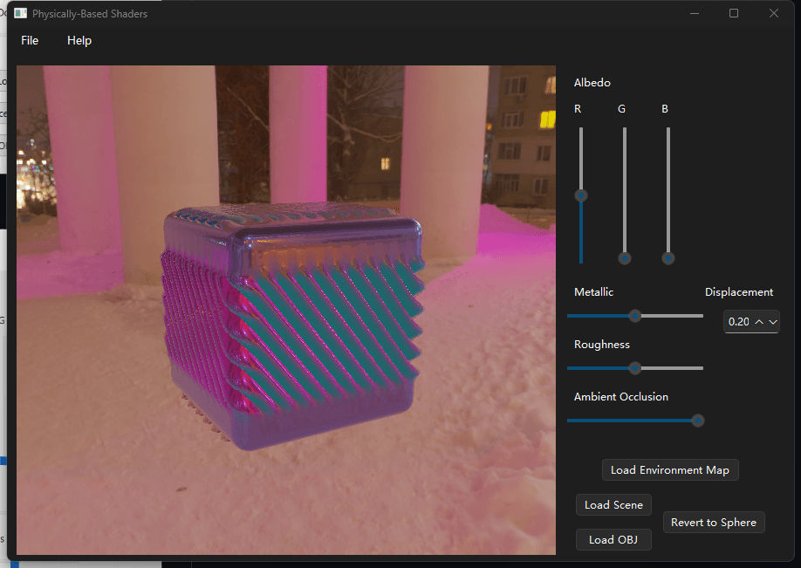Increase Displacement with the up arrow
The image size is (801, 568).
tap(759, 322)
